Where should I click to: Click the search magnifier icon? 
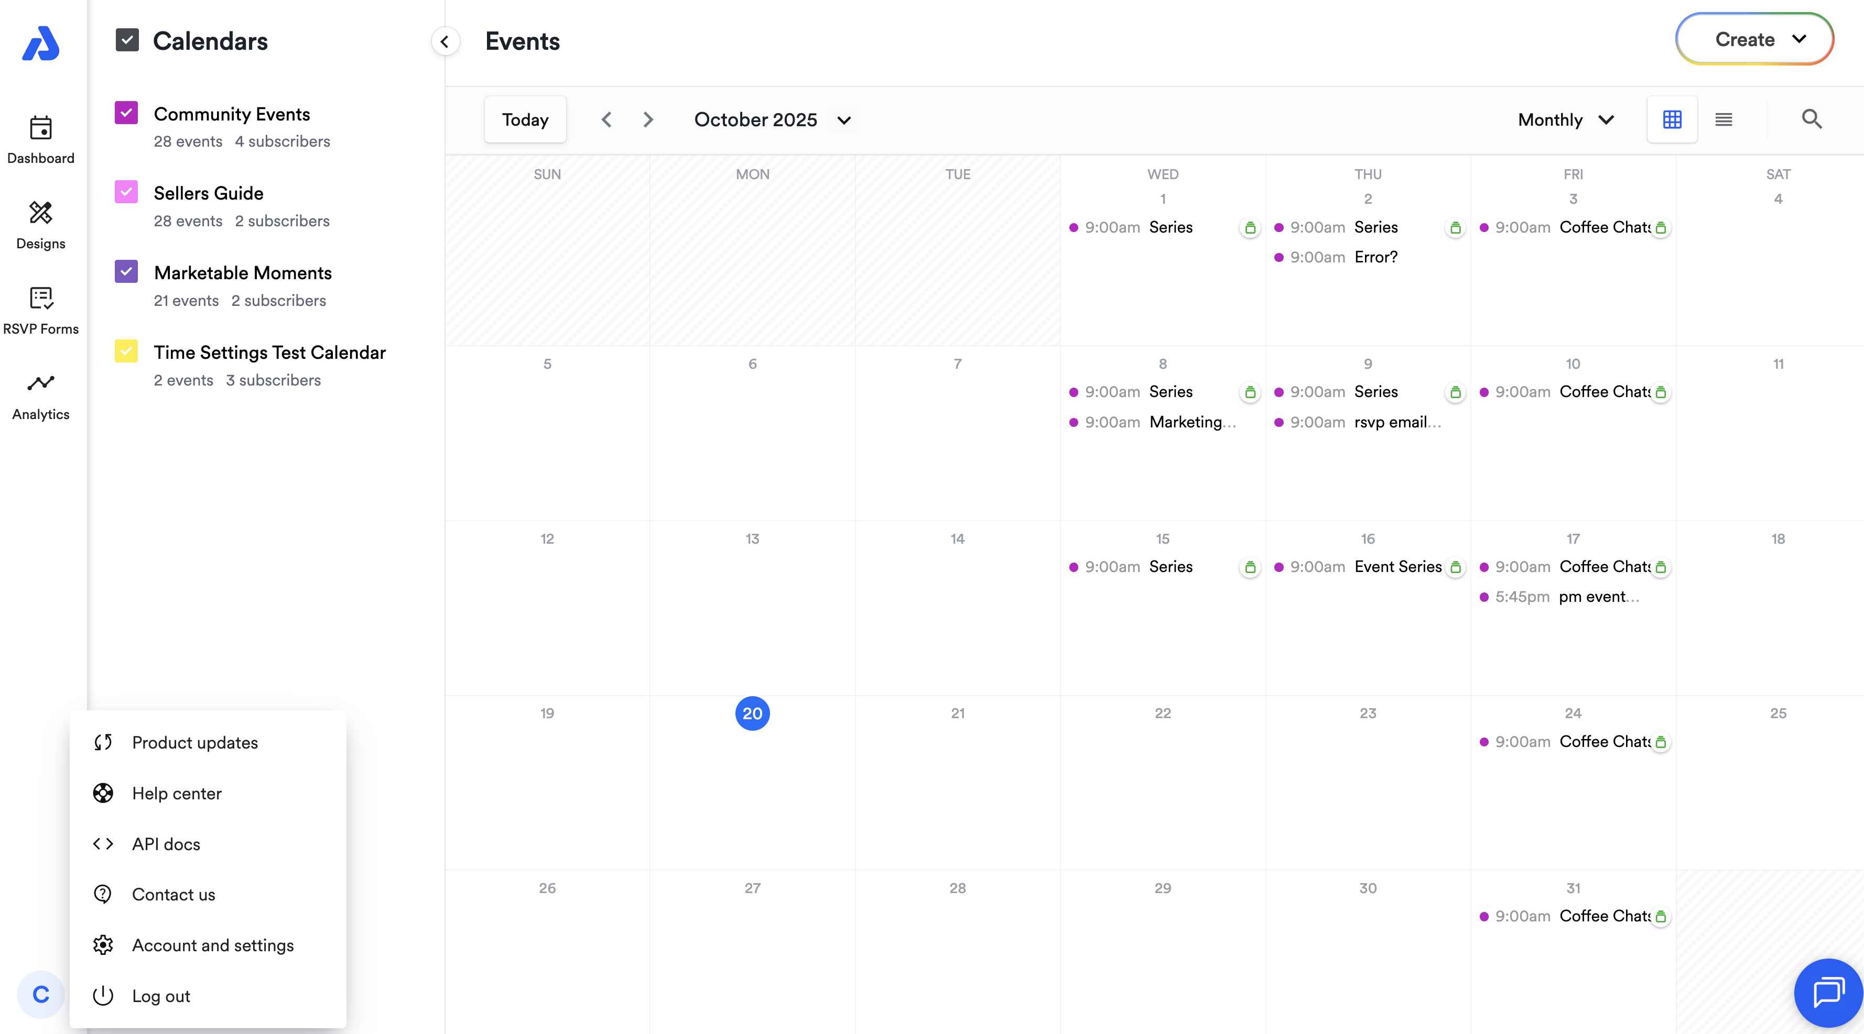coord(1811,119)
